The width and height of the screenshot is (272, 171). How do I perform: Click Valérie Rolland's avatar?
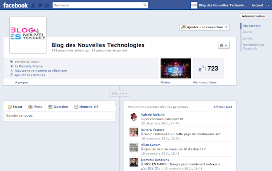[x=134, y=117]
